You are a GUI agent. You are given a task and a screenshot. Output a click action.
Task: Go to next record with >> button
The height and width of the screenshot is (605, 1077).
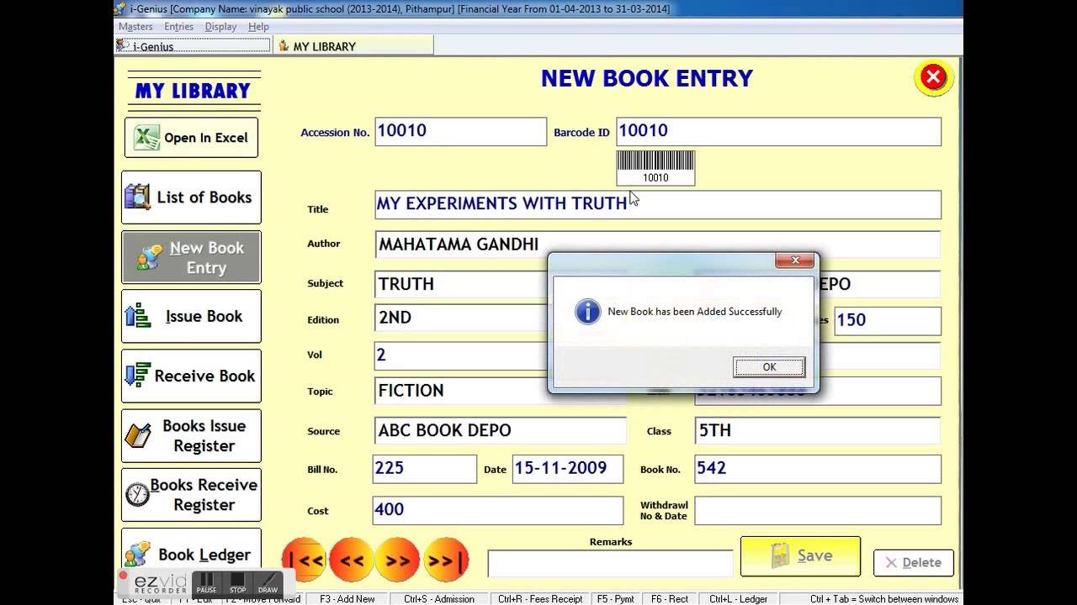pyautogui.click(x=398, y=560)
